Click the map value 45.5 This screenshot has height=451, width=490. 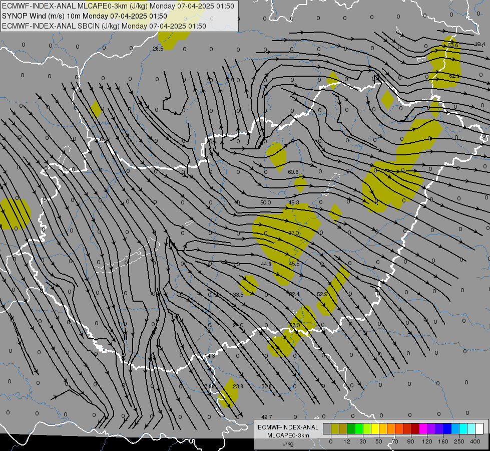coord(294,264)
